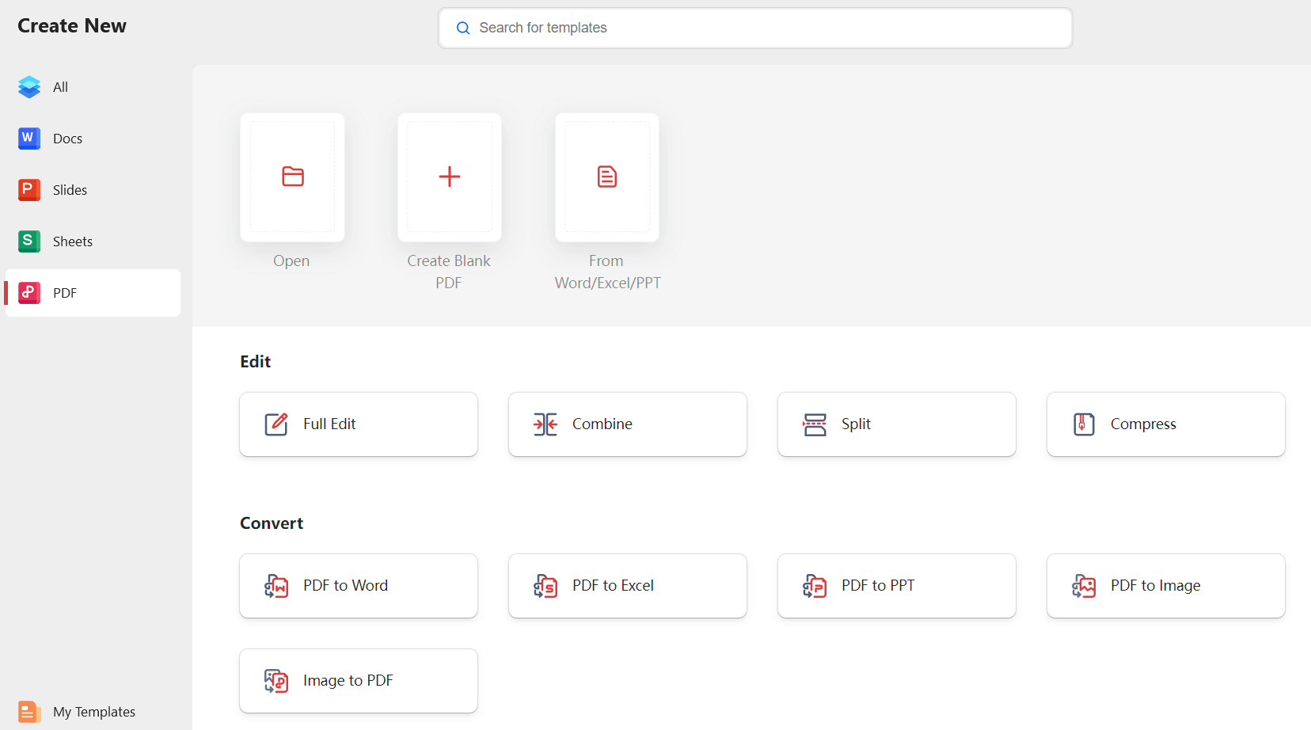The image size is (1311, 730).
Task: Select the PDF to Image tool
Action: [x=1164, y=586]
